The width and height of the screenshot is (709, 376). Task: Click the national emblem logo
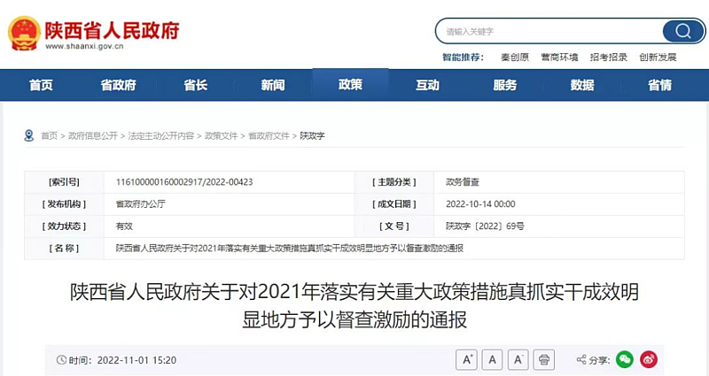tap(24, 33)
